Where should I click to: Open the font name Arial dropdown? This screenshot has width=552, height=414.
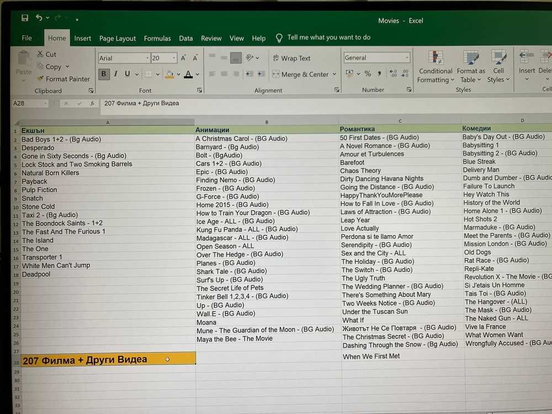point(147,58)
